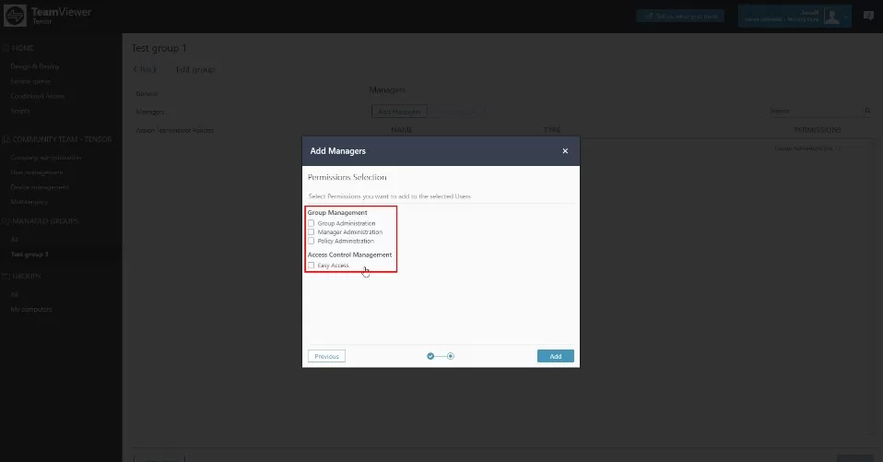Switch to Assign TeamViewer Policies tab
The width and height of the screenshot is (883, 462).
point(174,130)
